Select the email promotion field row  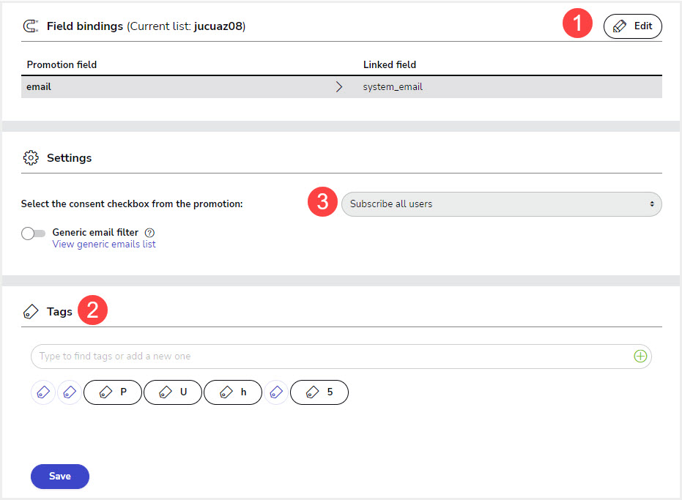point(341,87)
